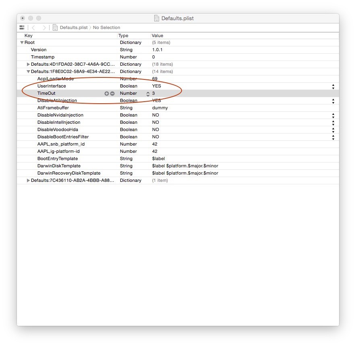Select the TimeOut key
The image size is (356, 346).
coord(46,94)
